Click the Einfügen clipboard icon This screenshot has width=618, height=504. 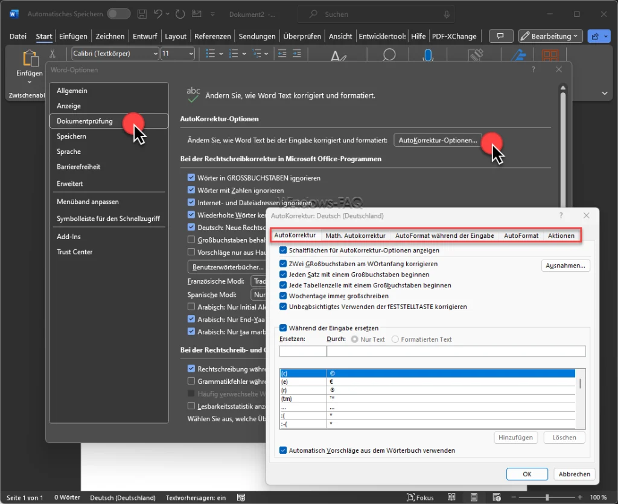coord(30,59)
